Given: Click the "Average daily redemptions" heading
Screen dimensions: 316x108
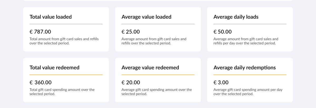Looking at the screenshot, I should tap(245, 68).
